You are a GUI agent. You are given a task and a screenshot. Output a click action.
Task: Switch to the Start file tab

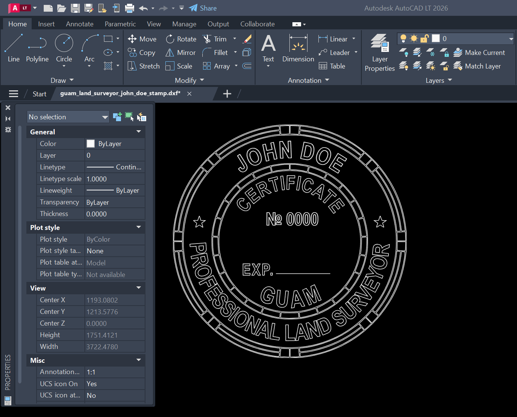click(x=39, y=94)
